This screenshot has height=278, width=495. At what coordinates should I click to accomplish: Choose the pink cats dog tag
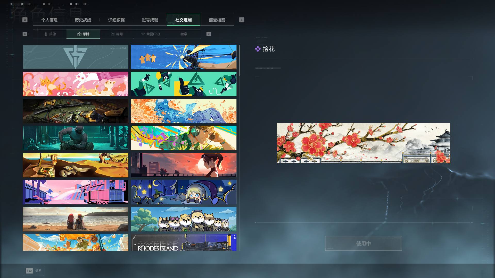tap(75, 84)
